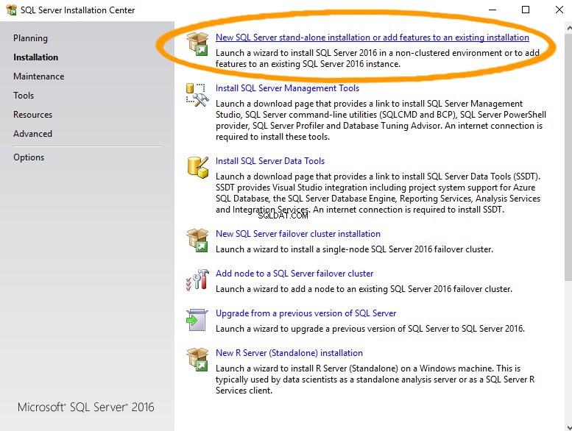572x431 pixels.
Task: Click the SQL Server Data Tools cylinder icon
Action: pos(198,168)
